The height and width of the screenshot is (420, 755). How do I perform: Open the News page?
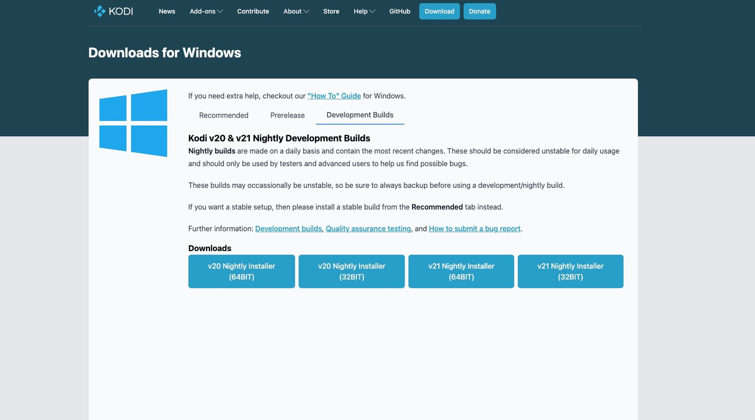pos(167,11)
